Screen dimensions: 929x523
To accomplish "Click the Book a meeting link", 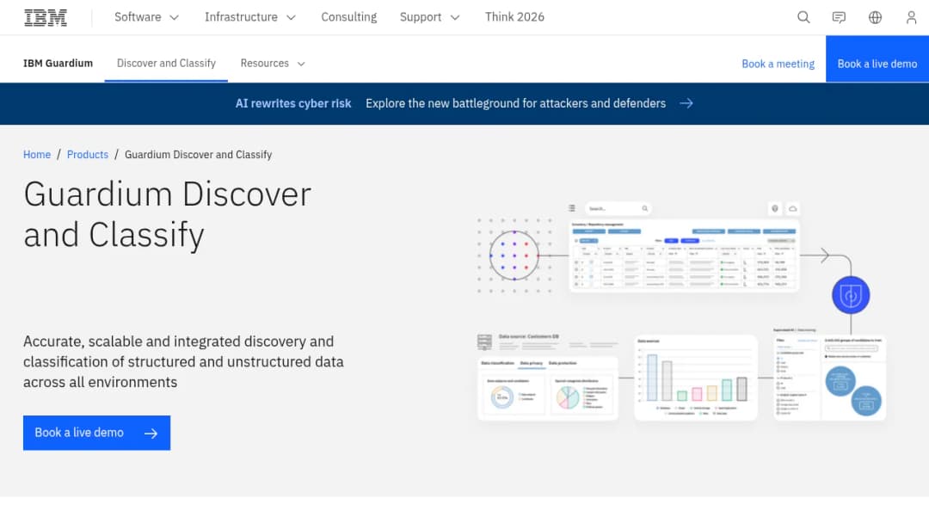I will coord(778,64).
